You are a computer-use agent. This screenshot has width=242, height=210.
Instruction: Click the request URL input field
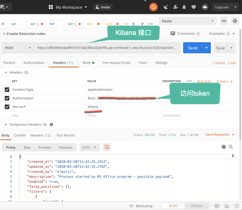(107, 48)
